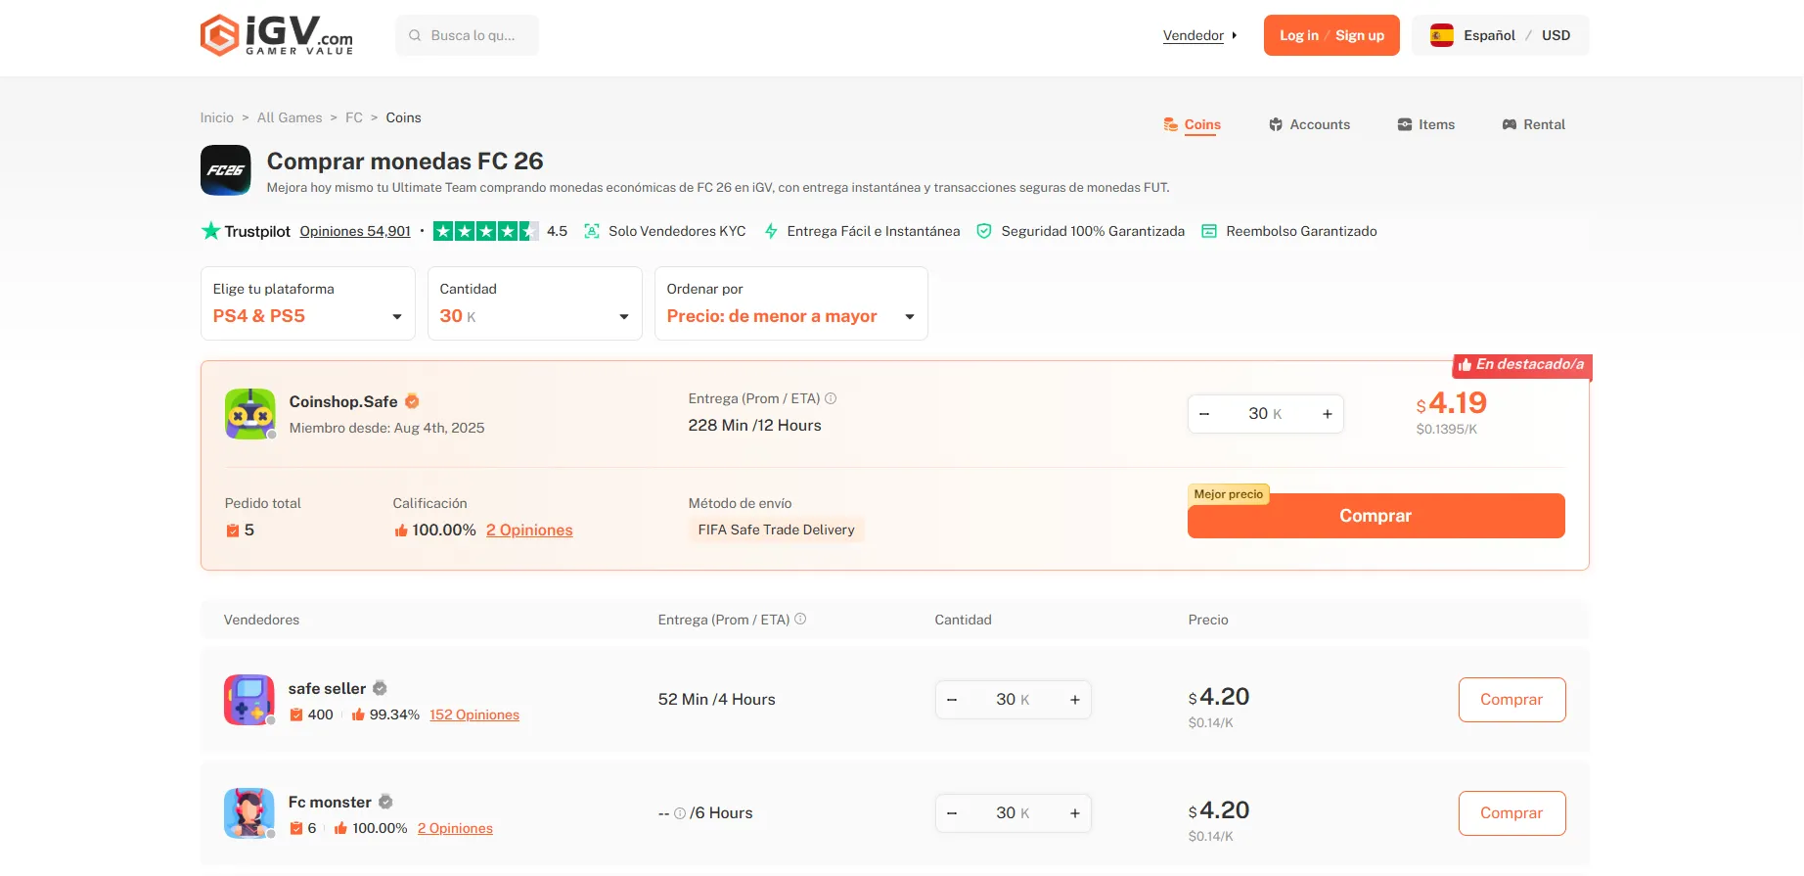Viewport: 1804px width, 876px height.
Task: Click Coinshop.Safe verified badge
Action: [x=412, y=401]
